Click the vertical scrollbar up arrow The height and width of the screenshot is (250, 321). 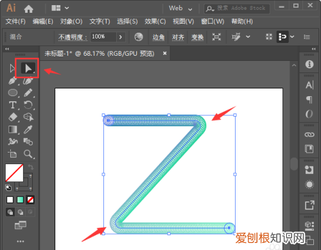coord(294,65)
